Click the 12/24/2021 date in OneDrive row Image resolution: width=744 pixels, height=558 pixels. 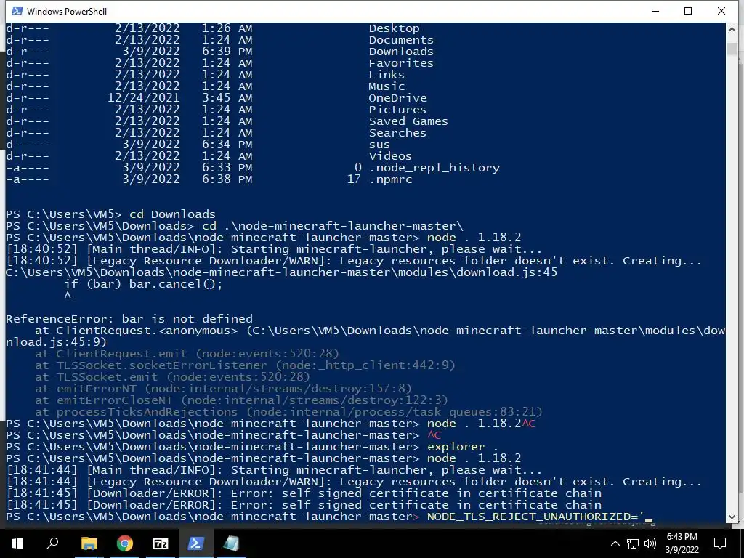click(143, 98)
